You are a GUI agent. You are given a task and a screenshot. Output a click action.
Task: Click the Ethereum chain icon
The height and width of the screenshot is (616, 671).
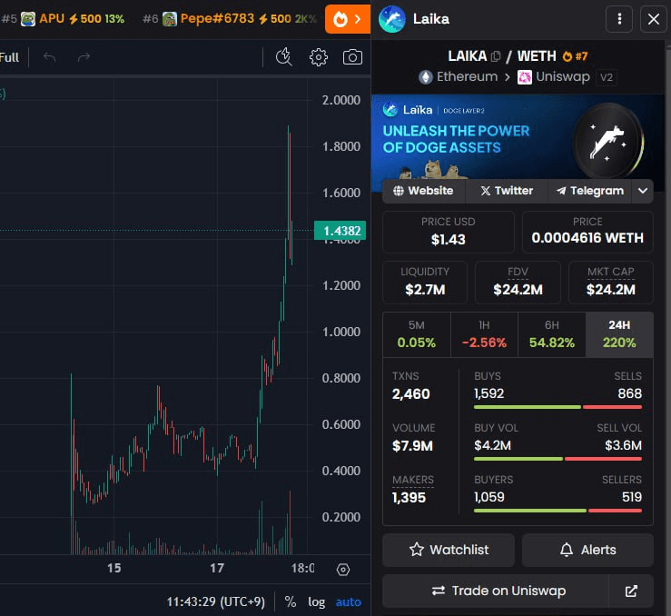click(x=425, y=77)
